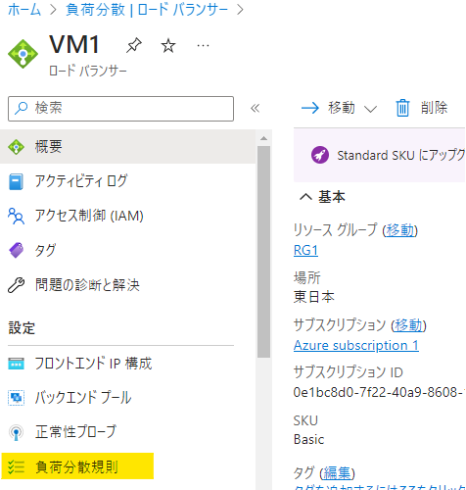The height and width of the screenshot is (490, 466).
Task: Click the Basic SKU value
Action: (x=308, y=439)
